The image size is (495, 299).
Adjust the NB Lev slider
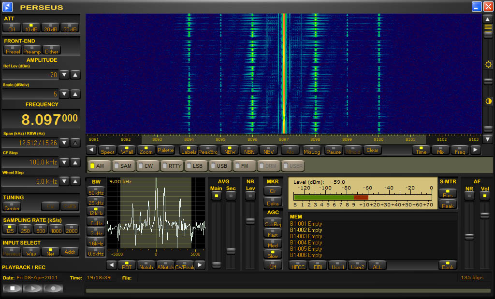(x=250, y=221)
